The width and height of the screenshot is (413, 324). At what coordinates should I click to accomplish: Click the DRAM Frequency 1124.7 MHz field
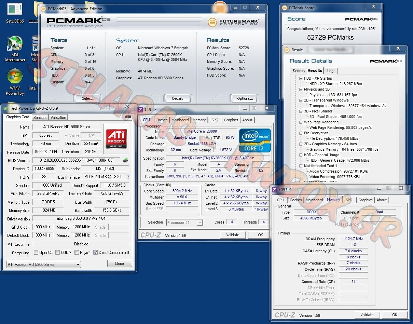tap(353, 239)
